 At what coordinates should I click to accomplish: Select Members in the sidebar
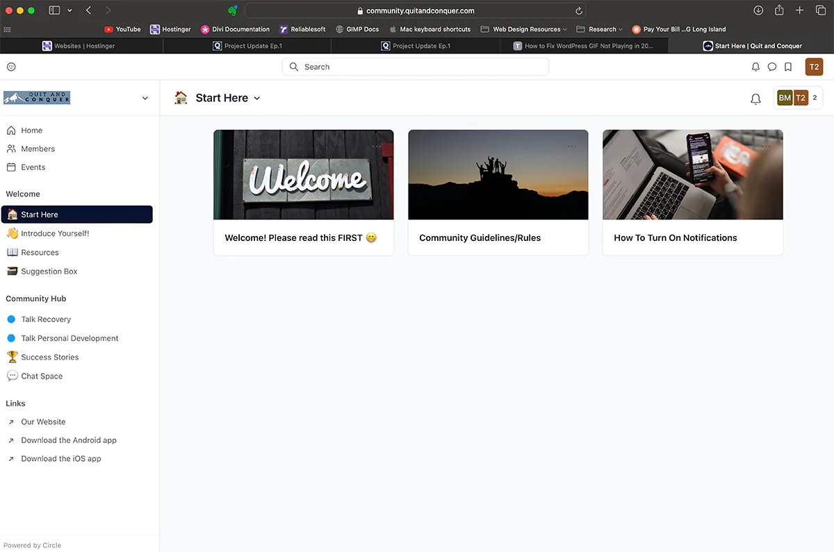click(x=38, y=149)
